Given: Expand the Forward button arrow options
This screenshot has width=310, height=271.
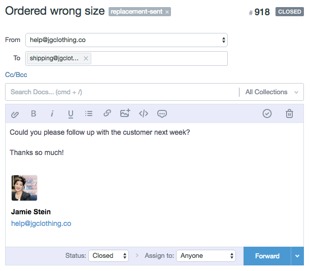Looking at the screenshot, I should 298,256.
